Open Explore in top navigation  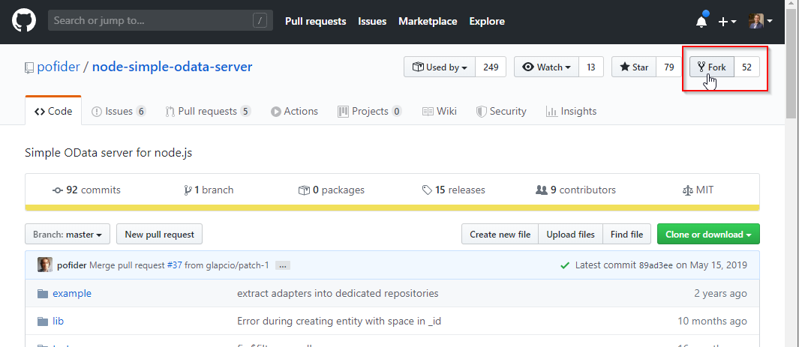coord(487,22)
